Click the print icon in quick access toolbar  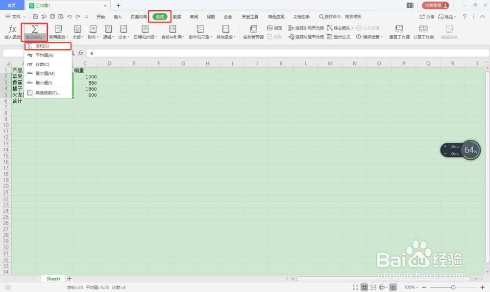[x=52, y=17]
